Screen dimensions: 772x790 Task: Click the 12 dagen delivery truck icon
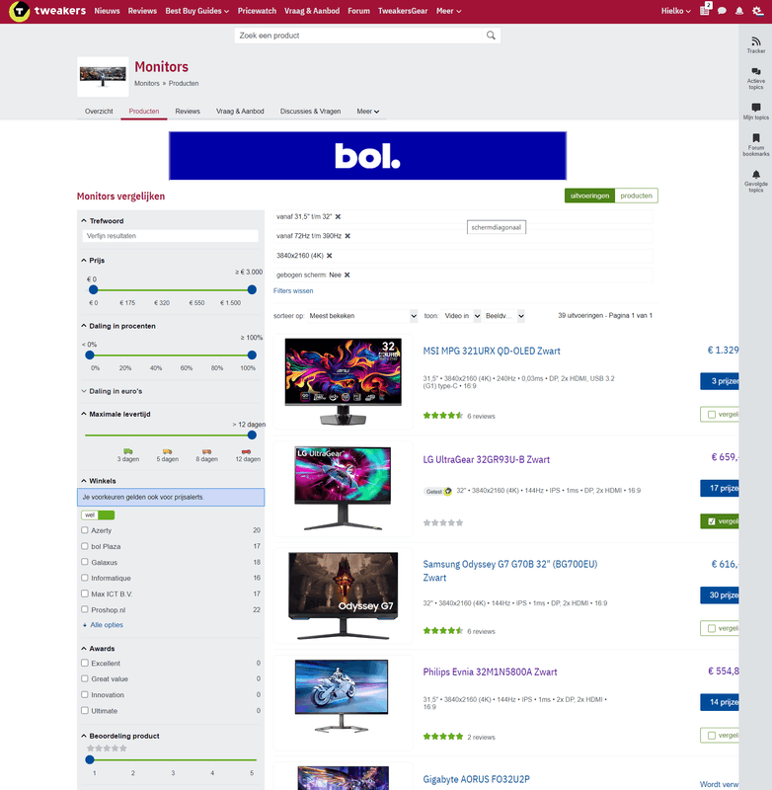246,451
